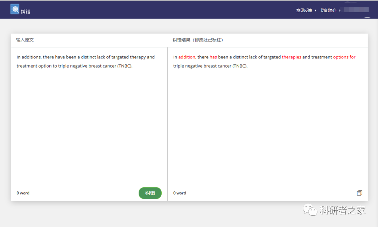This screenshot has height=227, width=378.
Task: Click the 纠错 magnifier logo icon
Action: point(15,9)
